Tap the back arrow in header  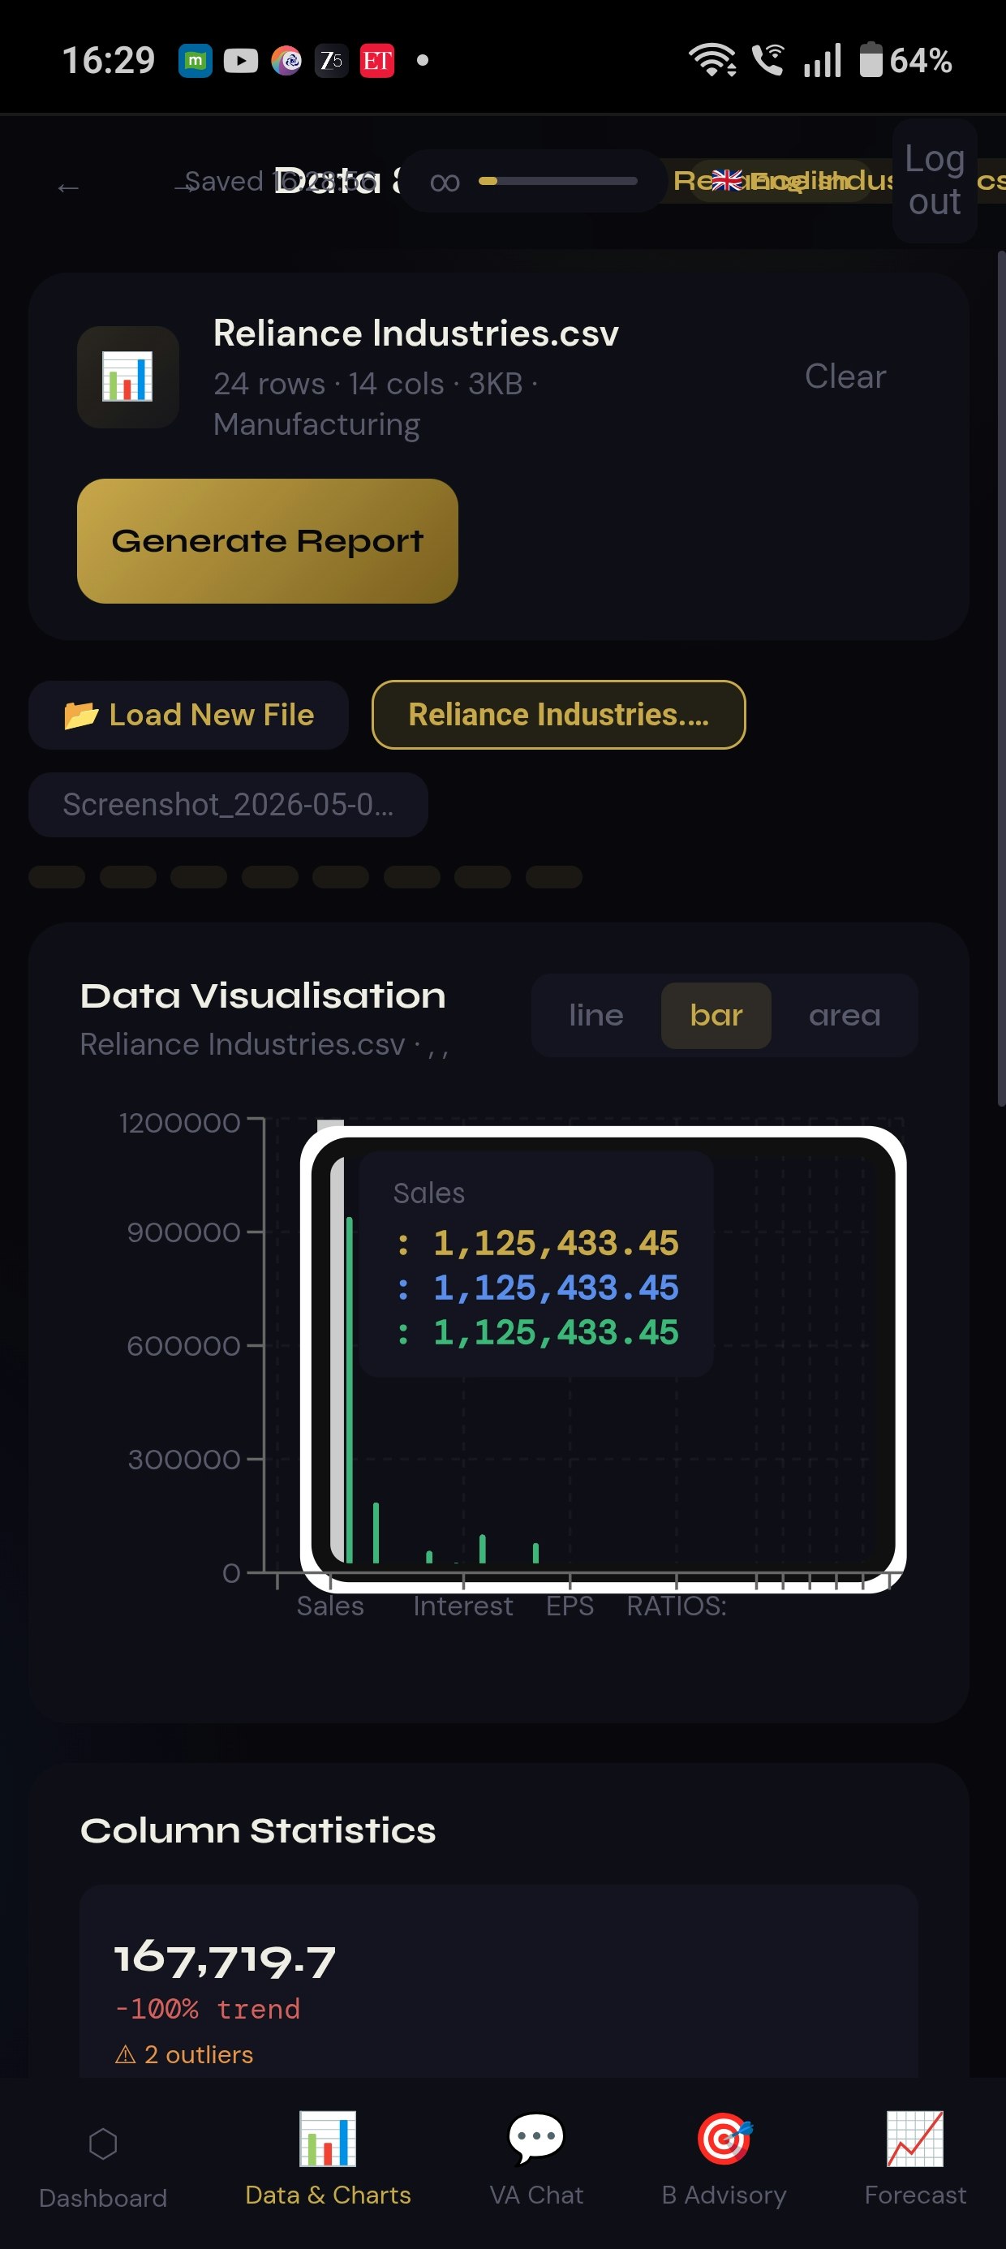pyautogui.click(x=68, y=187)
